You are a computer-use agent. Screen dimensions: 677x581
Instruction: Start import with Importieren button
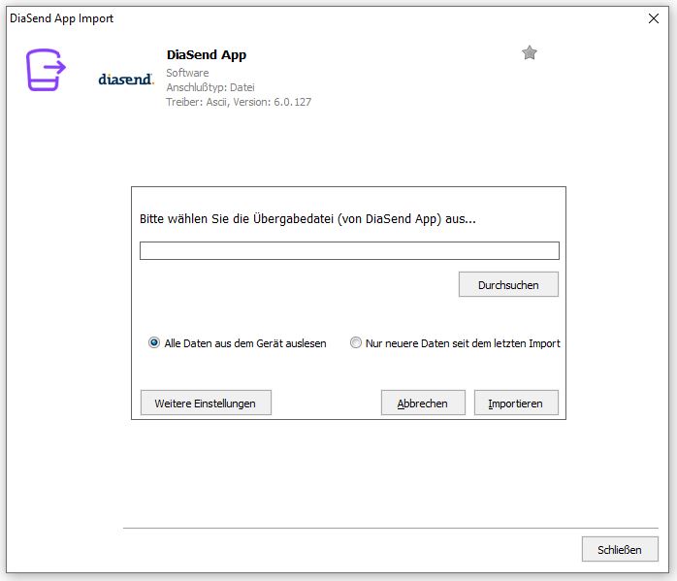516,403
